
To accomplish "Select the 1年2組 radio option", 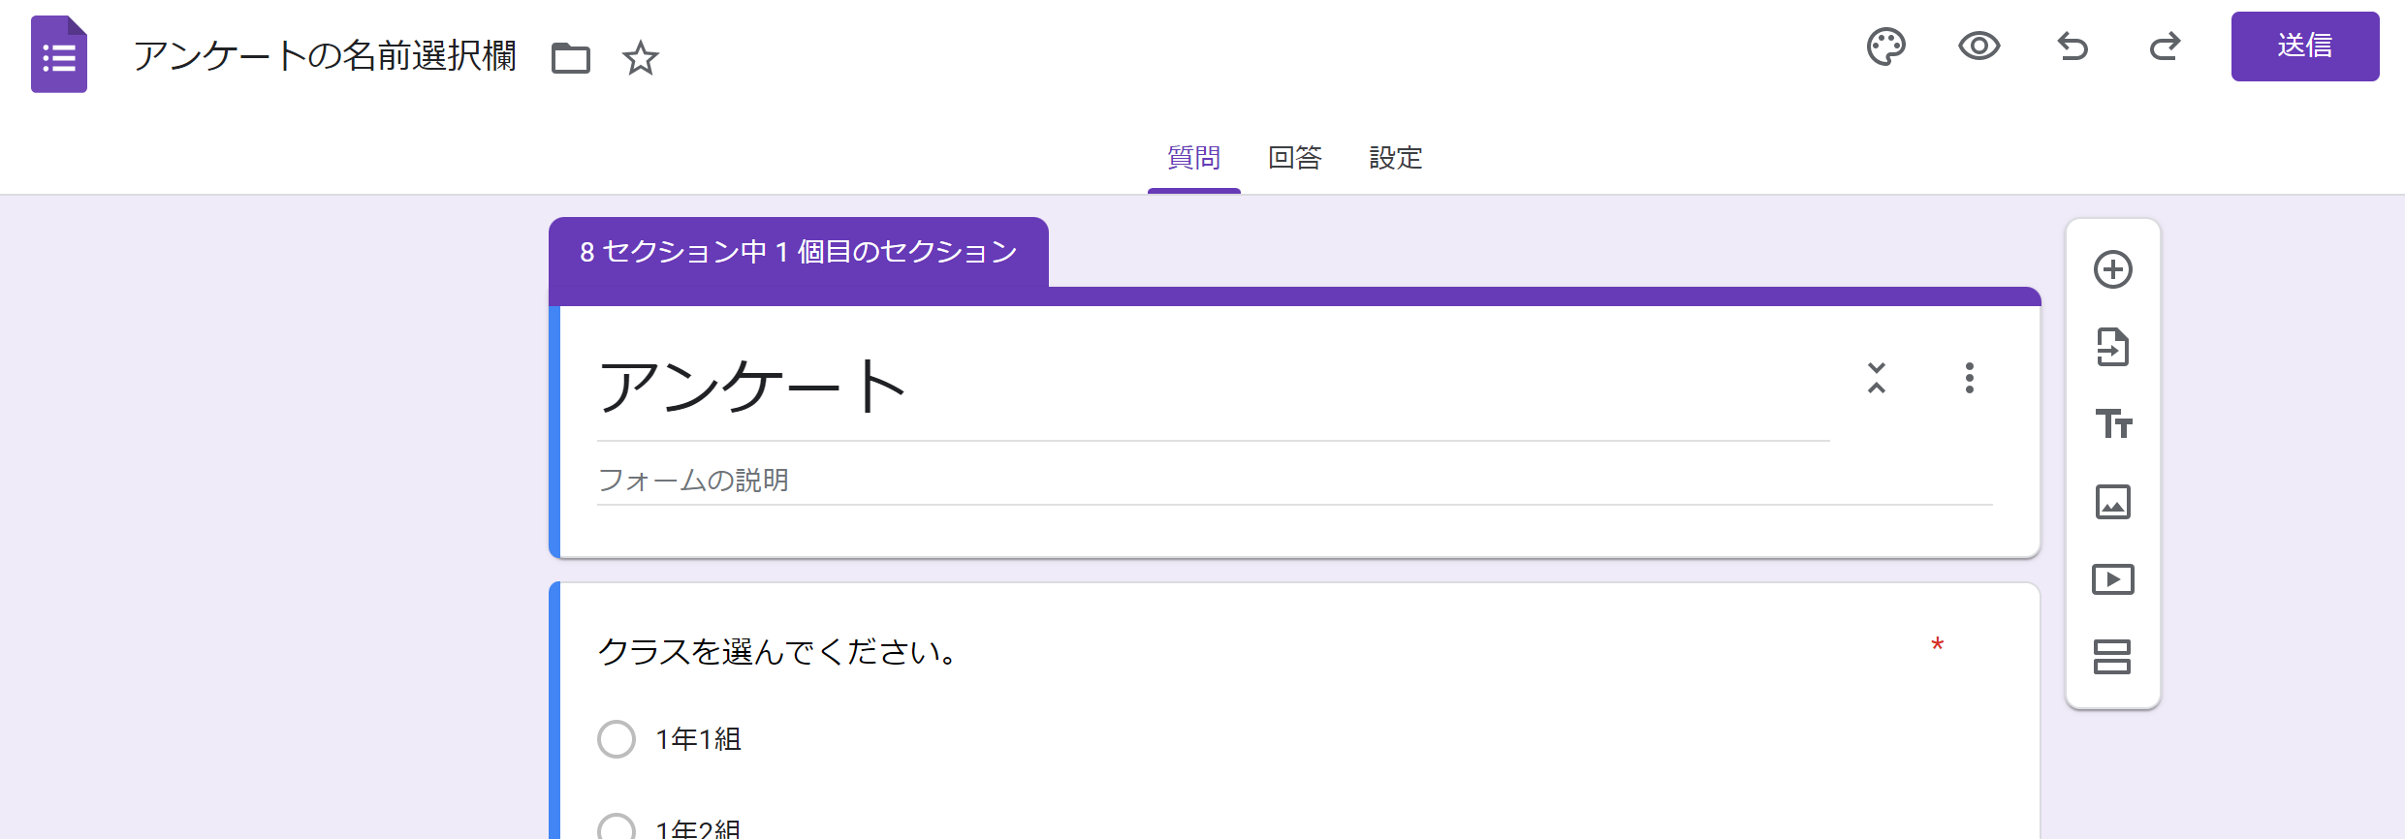I will tap(617, 827).
